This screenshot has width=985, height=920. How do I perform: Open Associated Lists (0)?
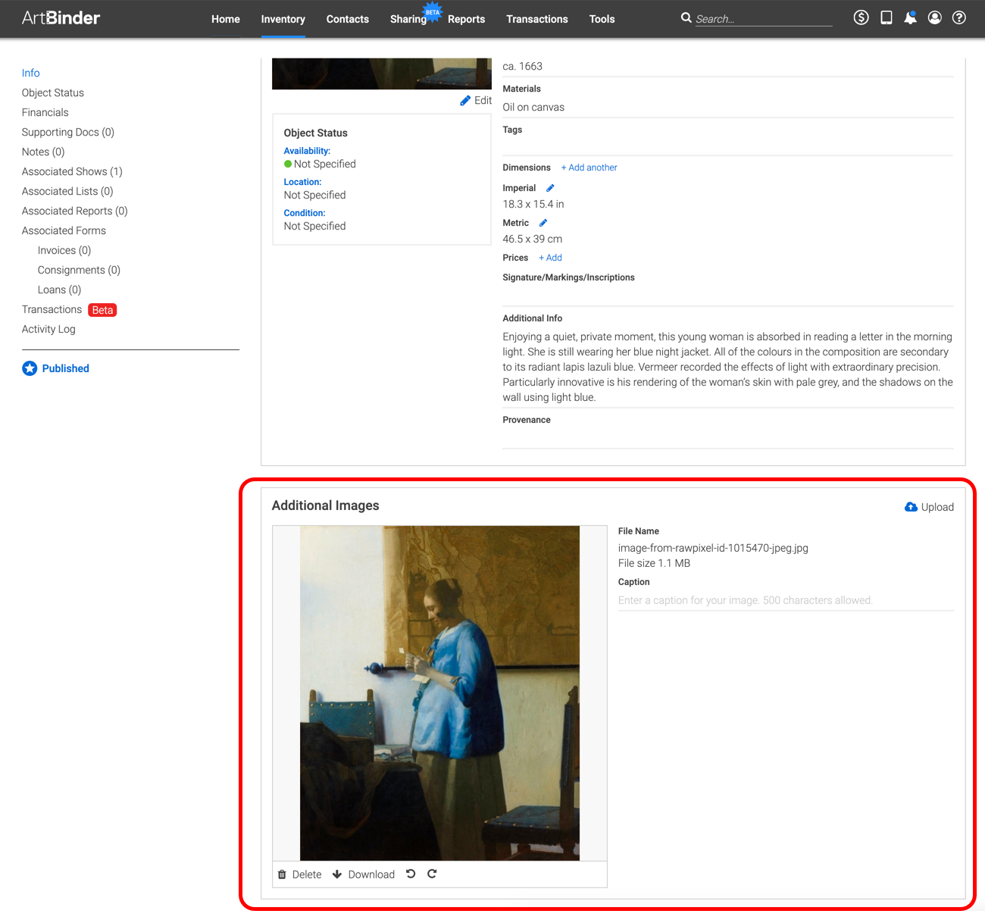[67, 191]
